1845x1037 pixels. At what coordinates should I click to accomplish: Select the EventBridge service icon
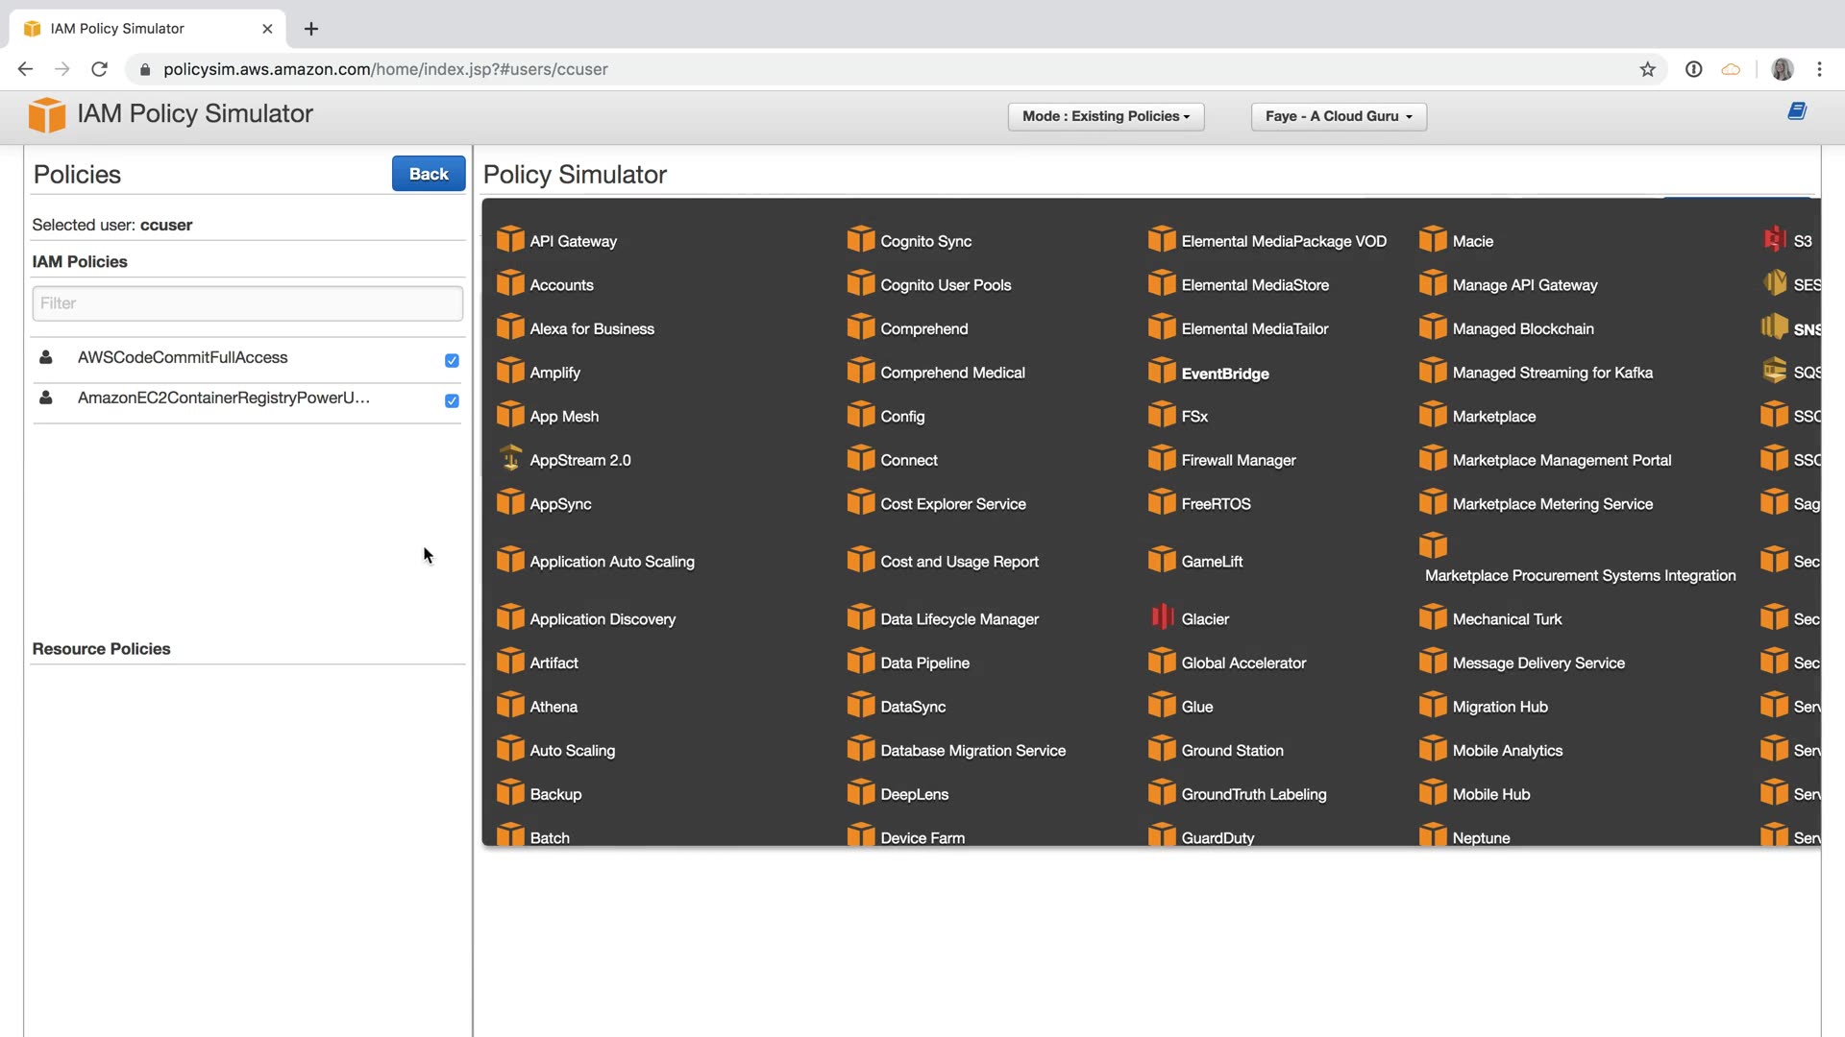pos(1162,372)
